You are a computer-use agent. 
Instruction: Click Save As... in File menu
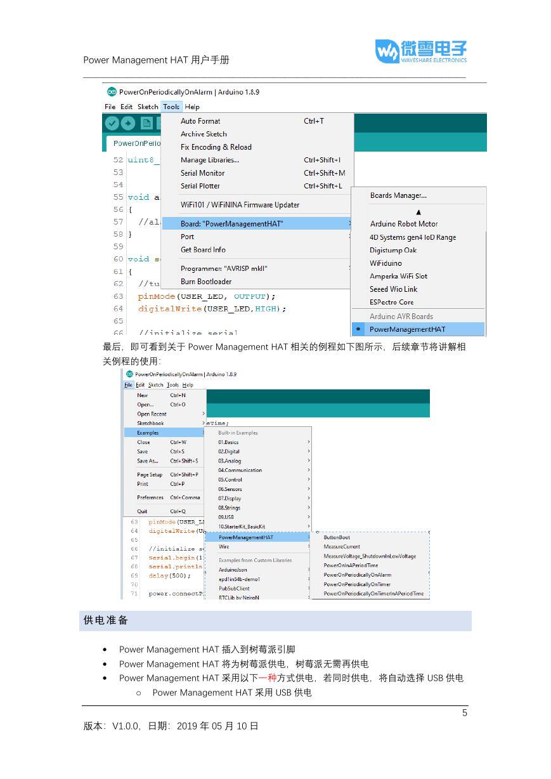(164, 461)
